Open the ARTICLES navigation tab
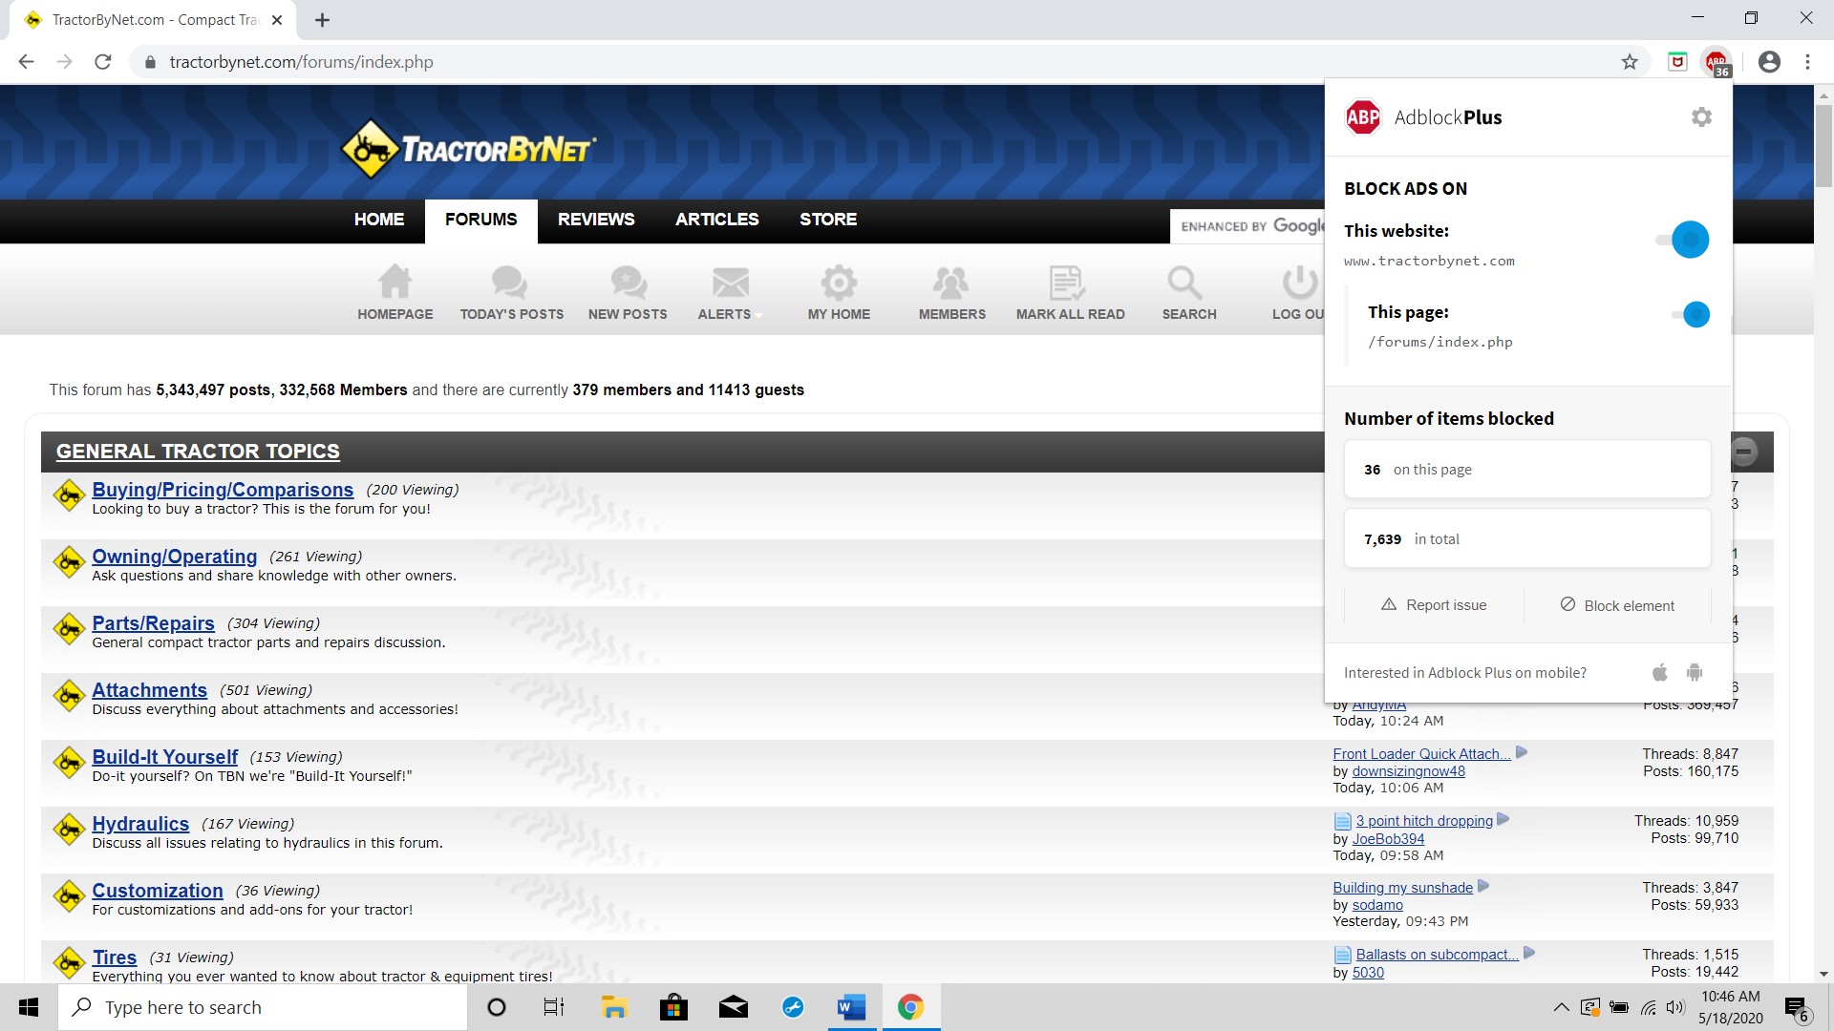This screenshot has height=1031, width=1834. (x=716, y=220)
